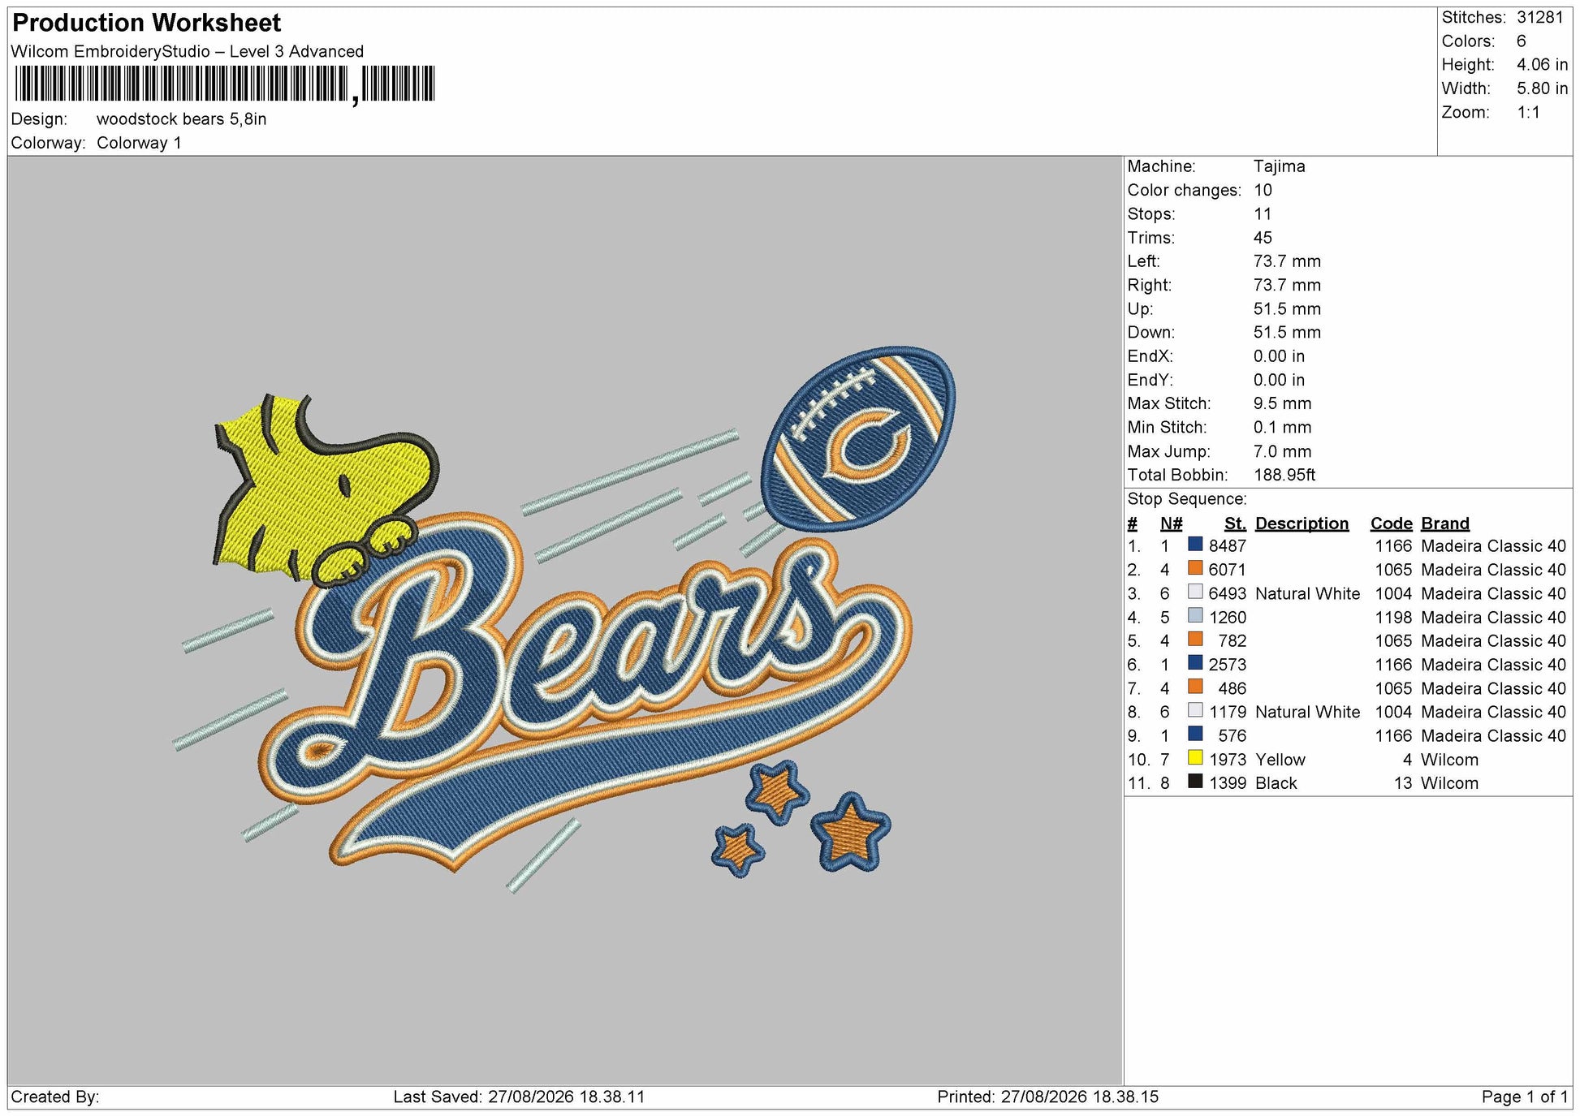Viewport: 1580px width, 1116px height.
Task: Select the orange swatch in stop 2 row
Action: pos(1195,568)
